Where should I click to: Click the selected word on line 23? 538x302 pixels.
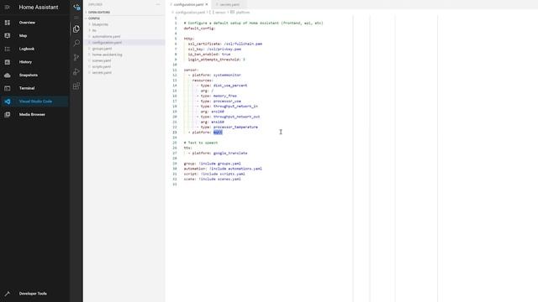tap(218, 133)
